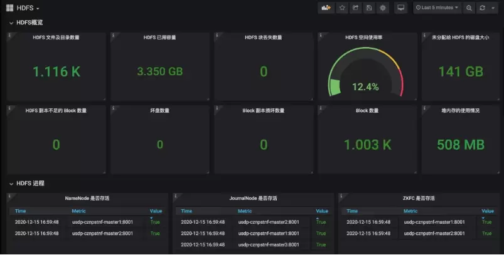Open dashboard settings gear icon
Image resolution: width=504 pixels, height=255 pixels.
pyautogui.click(x=383, y=8)
